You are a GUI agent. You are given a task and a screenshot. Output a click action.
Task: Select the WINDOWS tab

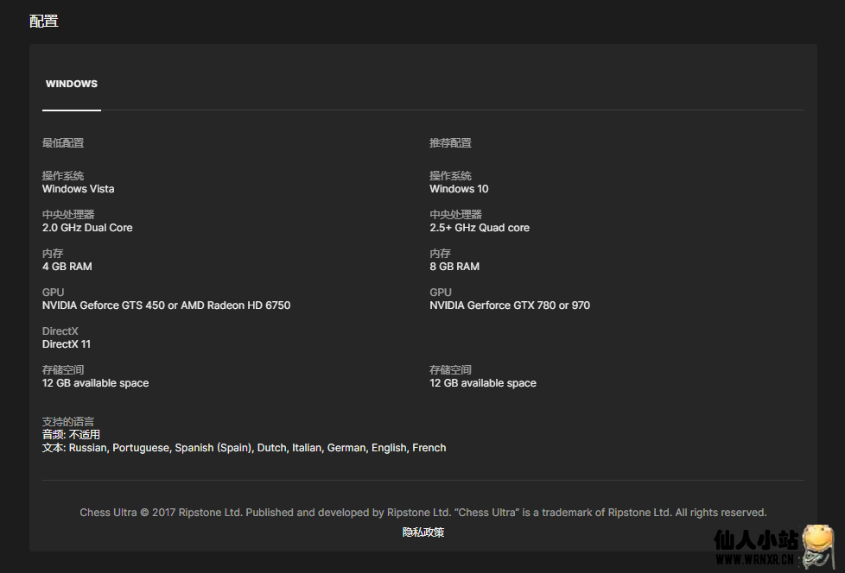coord(72,85)
